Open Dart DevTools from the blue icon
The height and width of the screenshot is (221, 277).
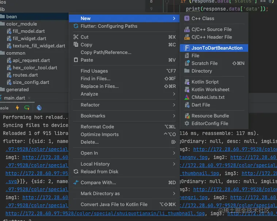(x=39, y=108)
